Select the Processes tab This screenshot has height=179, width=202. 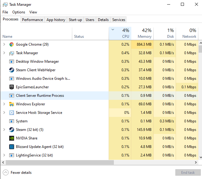tap(11, 19)
